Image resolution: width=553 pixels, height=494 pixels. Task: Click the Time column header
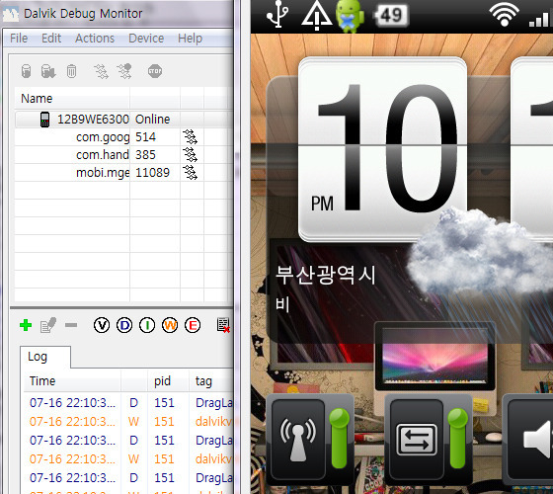click(x=72, y=381)
